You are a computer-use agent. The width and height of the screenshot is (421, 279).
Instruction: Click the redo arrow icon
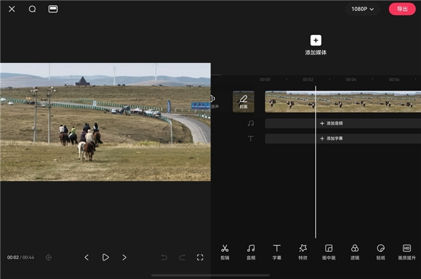[182, 258]
